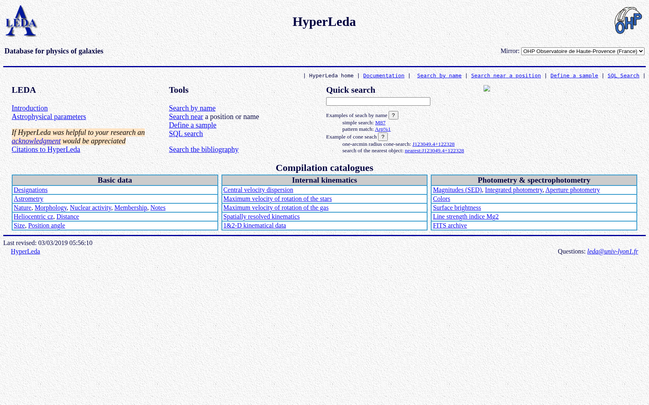
Task: Open Search the bibliography link
Action: [x=204, y=149]
